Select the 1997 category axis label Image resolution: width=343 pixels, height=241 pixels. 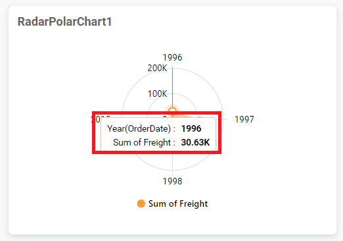[244, 119]
